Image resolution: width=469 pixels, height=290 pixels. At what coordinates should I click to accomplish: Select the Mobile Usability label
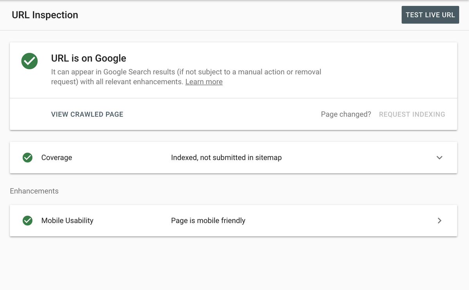click(x=67, y=221)
